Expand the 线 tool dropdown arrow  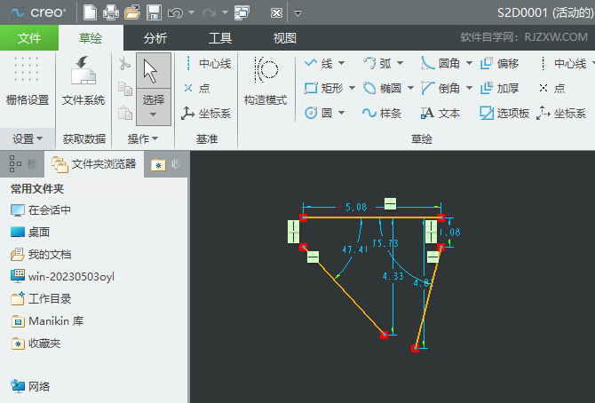coord(342,63)
